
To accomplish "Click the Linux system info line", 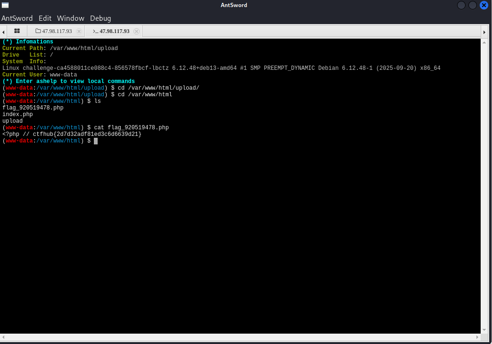I will coord(221,68).
